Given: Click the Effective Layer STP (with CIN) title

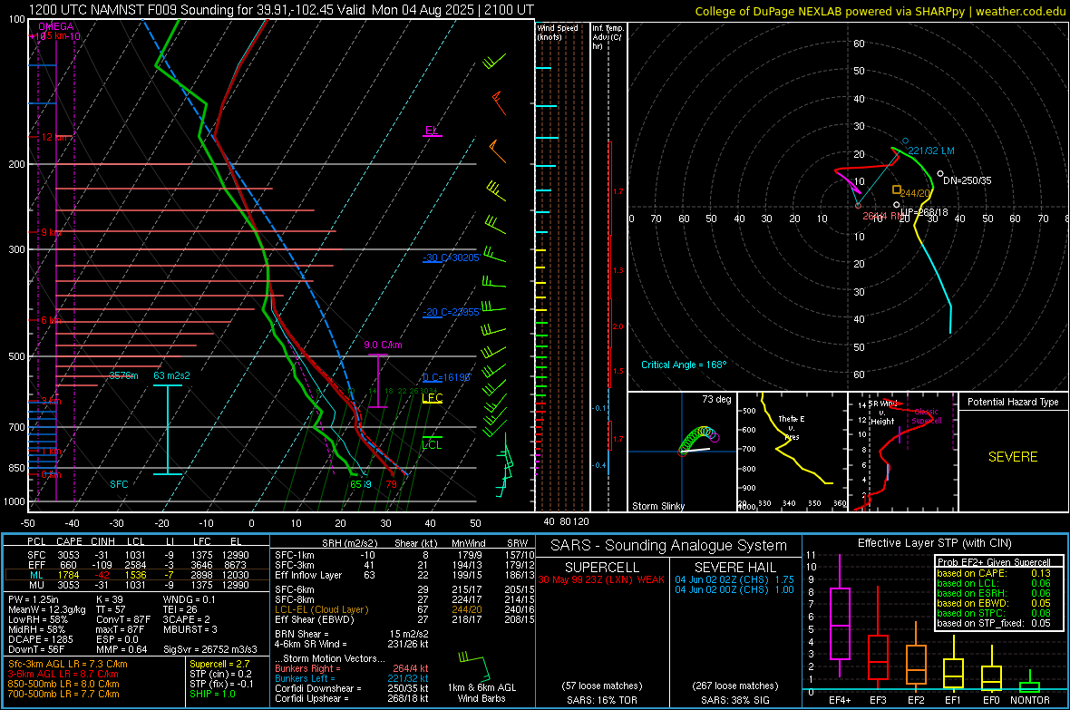Looking at the screenshot, I should (x=935, y=543).
